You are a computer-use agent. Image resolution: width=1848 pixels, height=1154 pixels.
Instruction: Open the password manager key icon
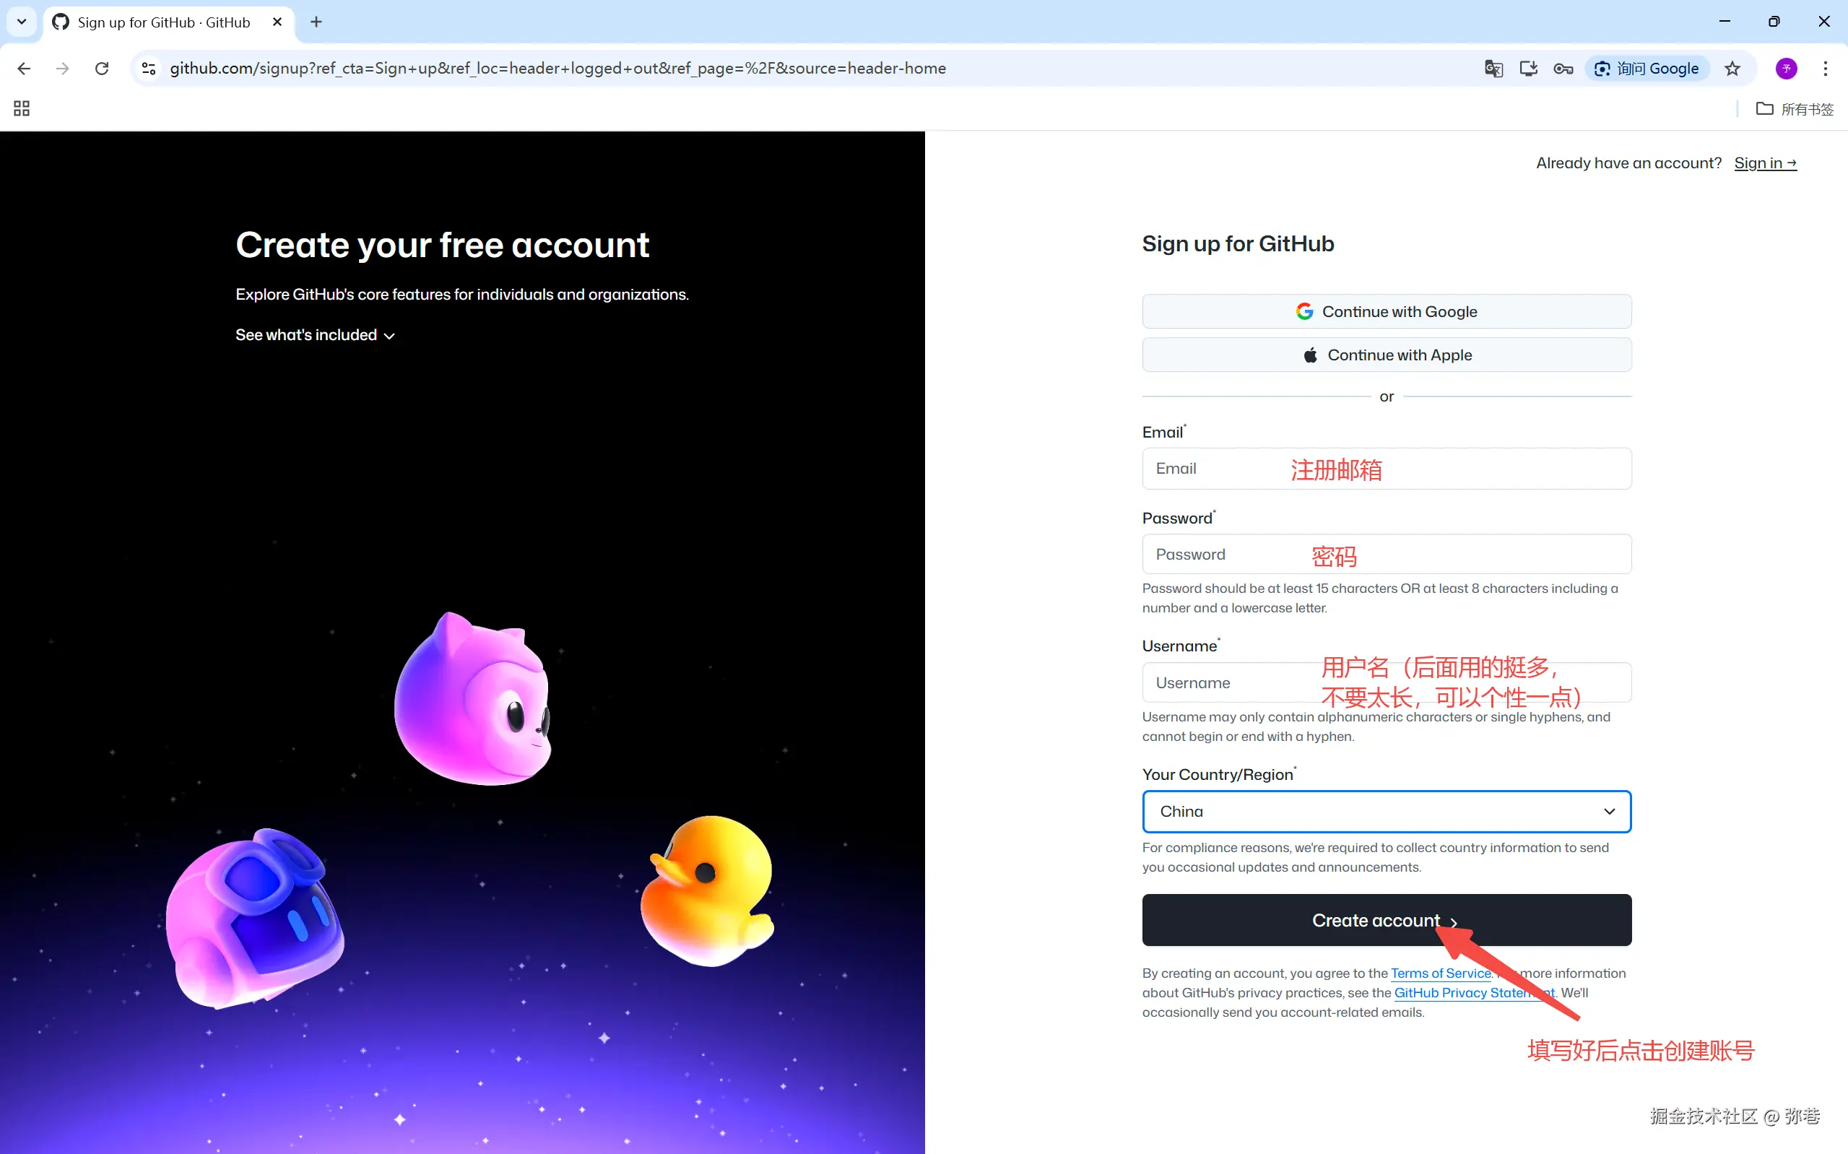(1563, 69)
